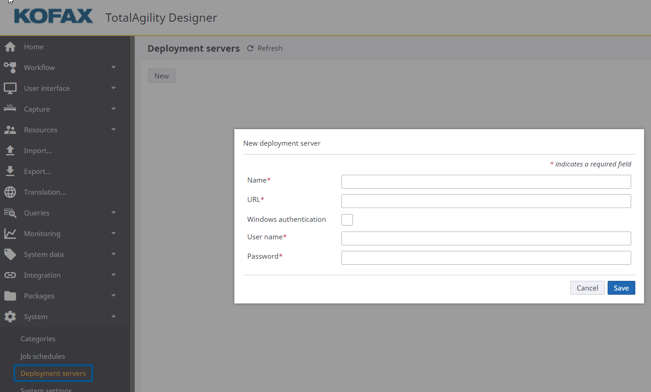Open Deployment servers in the sidebar
The width and height of the screenshot is (651, 392).
click(x=53, y=374)
